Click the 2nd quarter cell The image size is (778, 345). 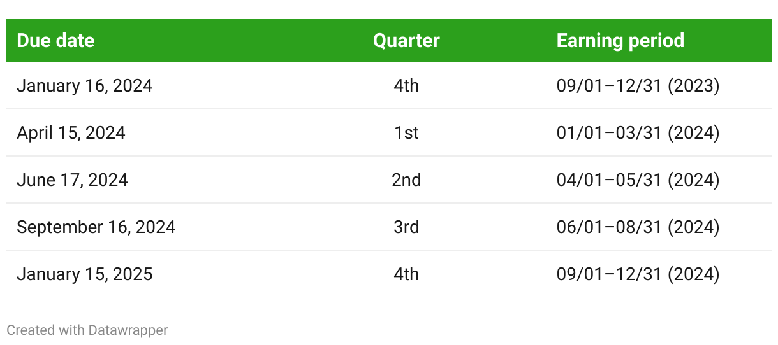[406, 180]
